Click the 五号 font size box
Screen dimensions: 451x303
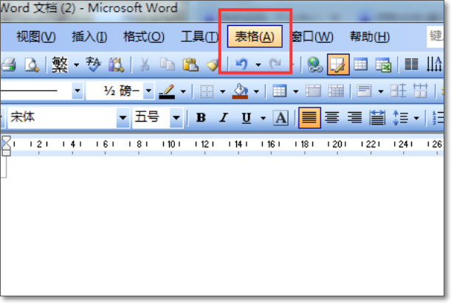[151, 117]
